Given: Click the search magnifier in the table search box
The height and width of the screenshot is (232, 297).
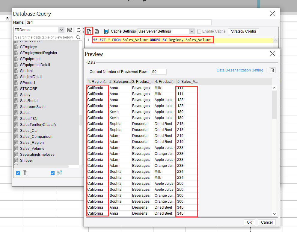Looking at the screenshot, I should [77, 38].
